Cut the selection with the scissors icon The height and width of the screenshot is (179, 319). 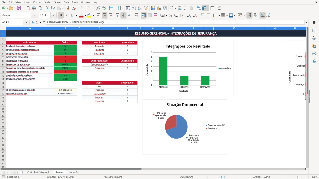(47, 8)
